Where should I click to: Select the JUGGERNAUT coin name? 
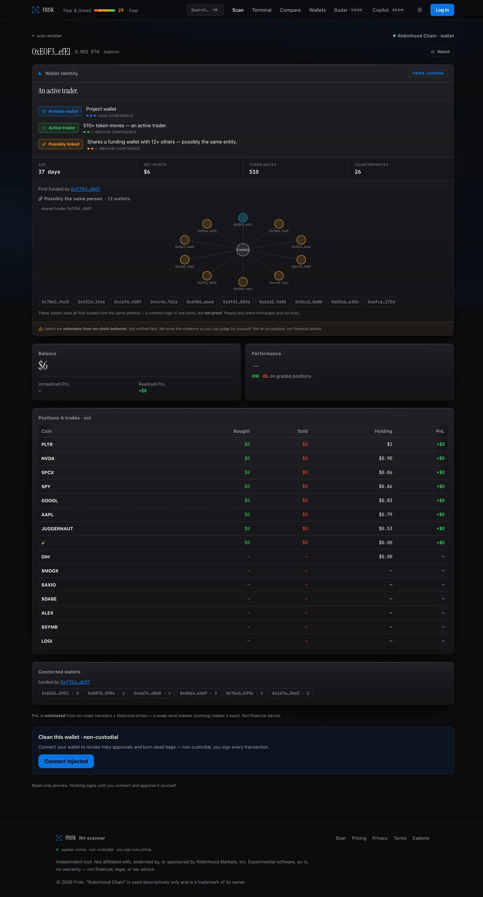click(x=57, y=528)
